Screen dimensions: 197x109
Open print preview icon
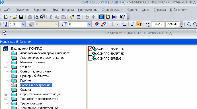pyautogui.click(x=36, y=17)
